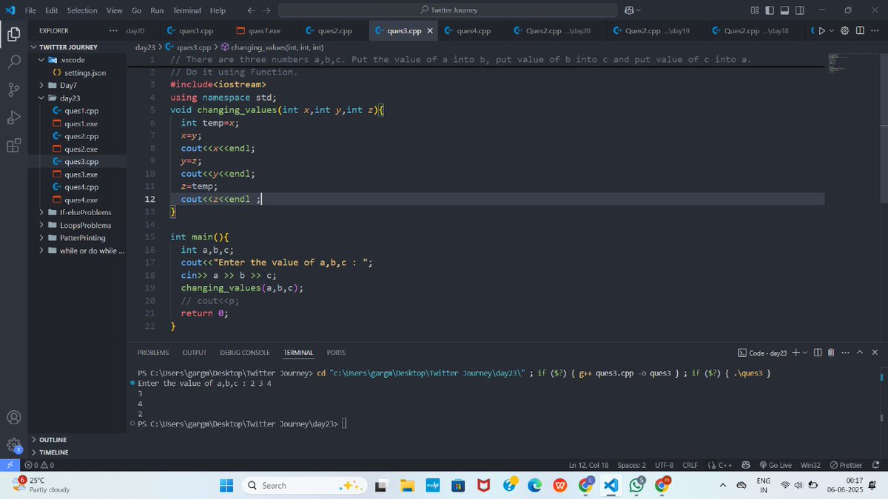Toggle the Primary Side Bar visibility
Viewport: 888px width, 499px height.
(x=770, y=10)
